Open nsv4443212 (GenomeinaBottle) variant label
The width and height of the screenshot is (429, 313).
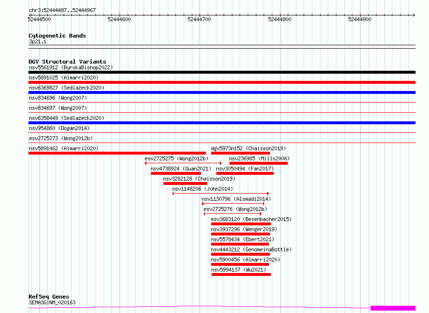coord(251,249)
